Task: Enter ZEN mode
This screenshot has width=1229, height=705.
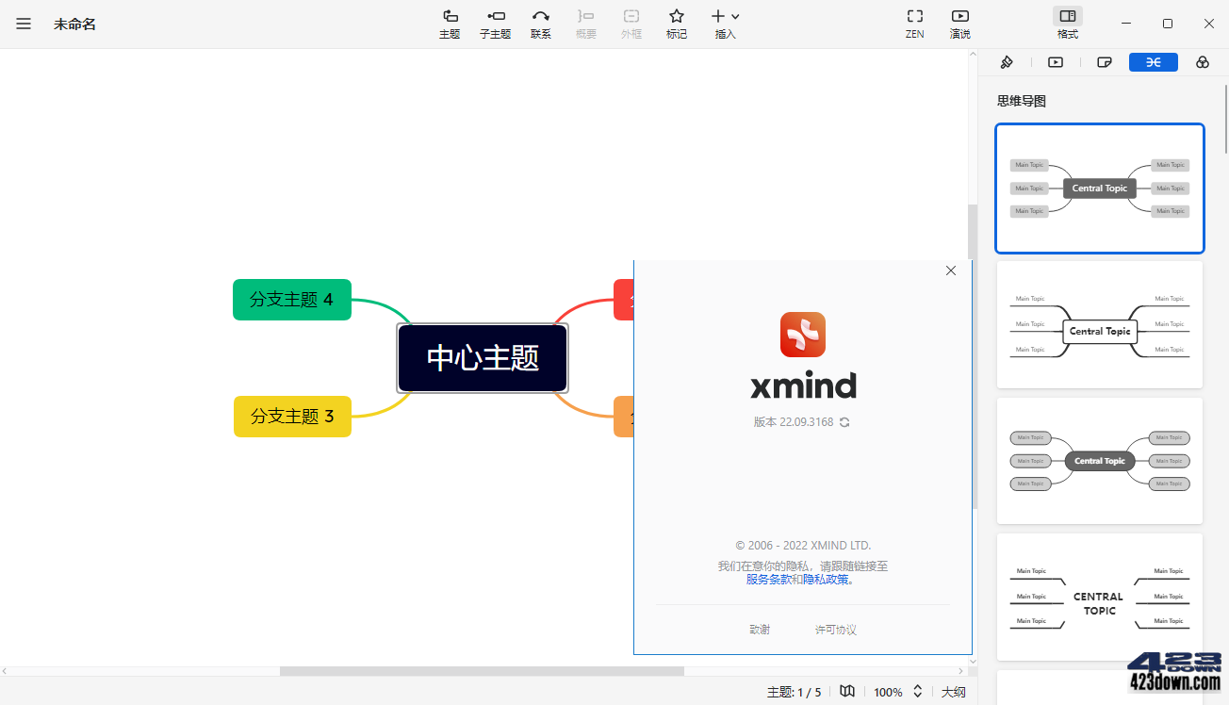Action: [913, 24]
